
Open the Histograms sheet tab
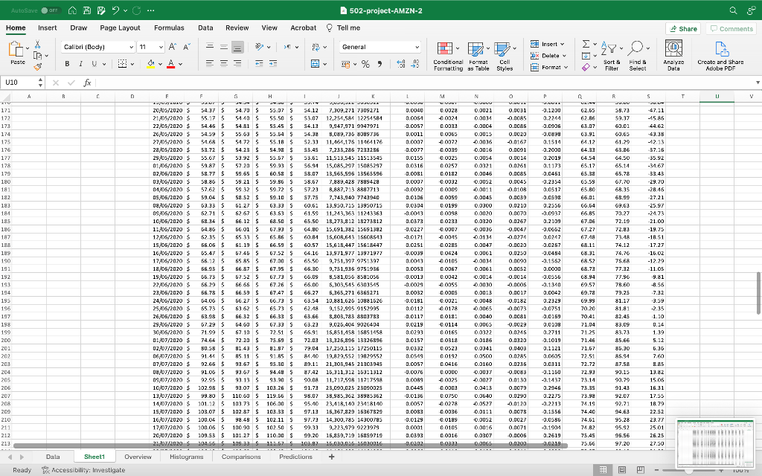point(187,456)
